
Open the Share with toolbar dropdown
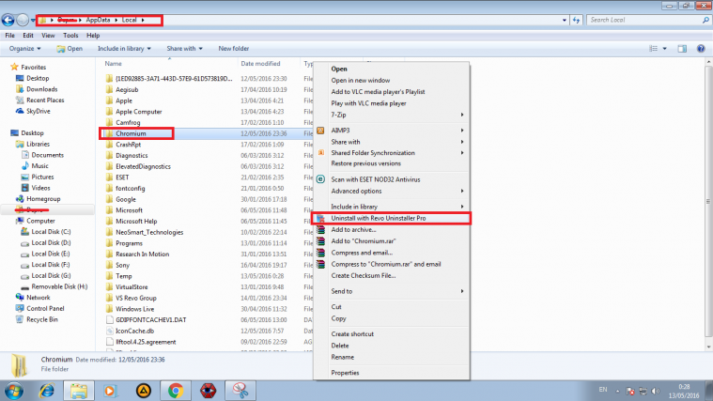coord(184,49)
